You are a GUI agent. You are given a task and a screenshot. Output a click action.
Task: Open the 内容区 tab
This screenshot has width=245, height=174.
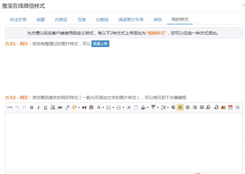pos(61,20)
